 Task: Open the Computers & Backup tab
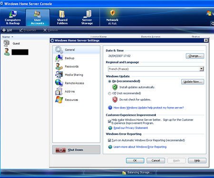[13, 18]
